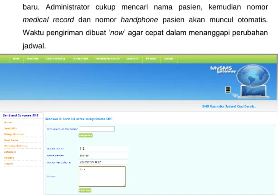Focus the nomor handphone field
Screen dimensions: 278x195
point(103,162)
